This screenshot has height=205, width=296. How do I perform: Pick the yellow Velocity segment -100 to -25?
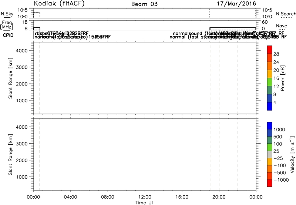pyautogui.click(x=270, y=162)
